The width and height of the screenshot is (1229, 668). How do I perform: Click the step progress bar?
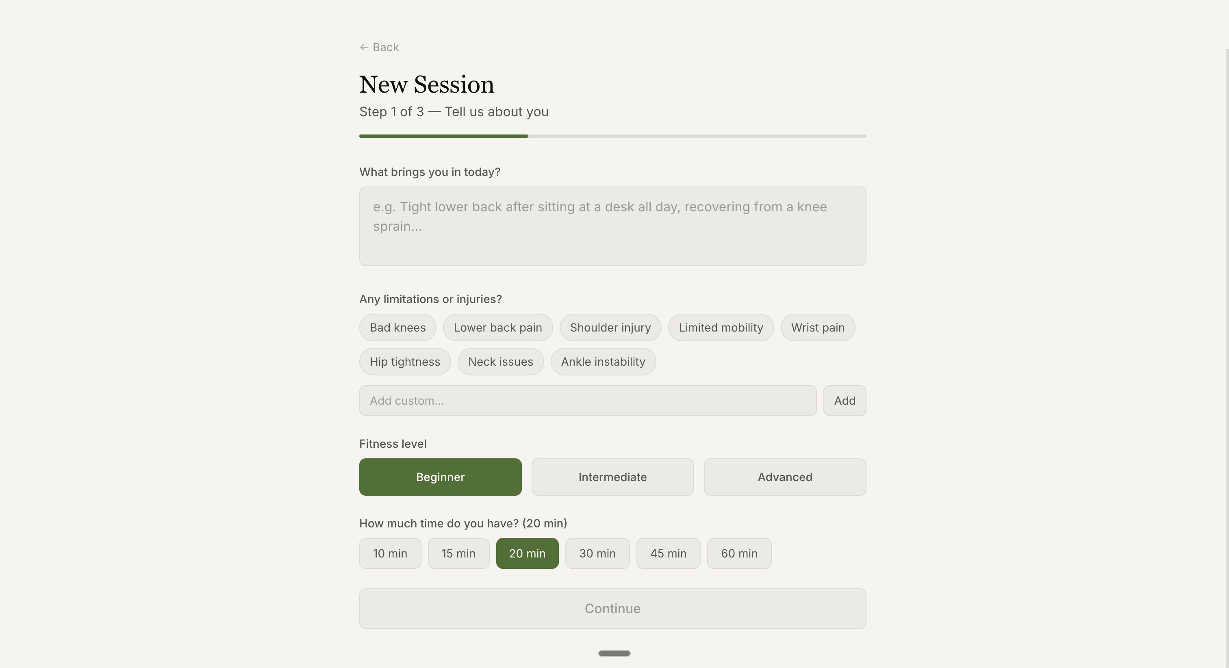[x=612, y=136]
